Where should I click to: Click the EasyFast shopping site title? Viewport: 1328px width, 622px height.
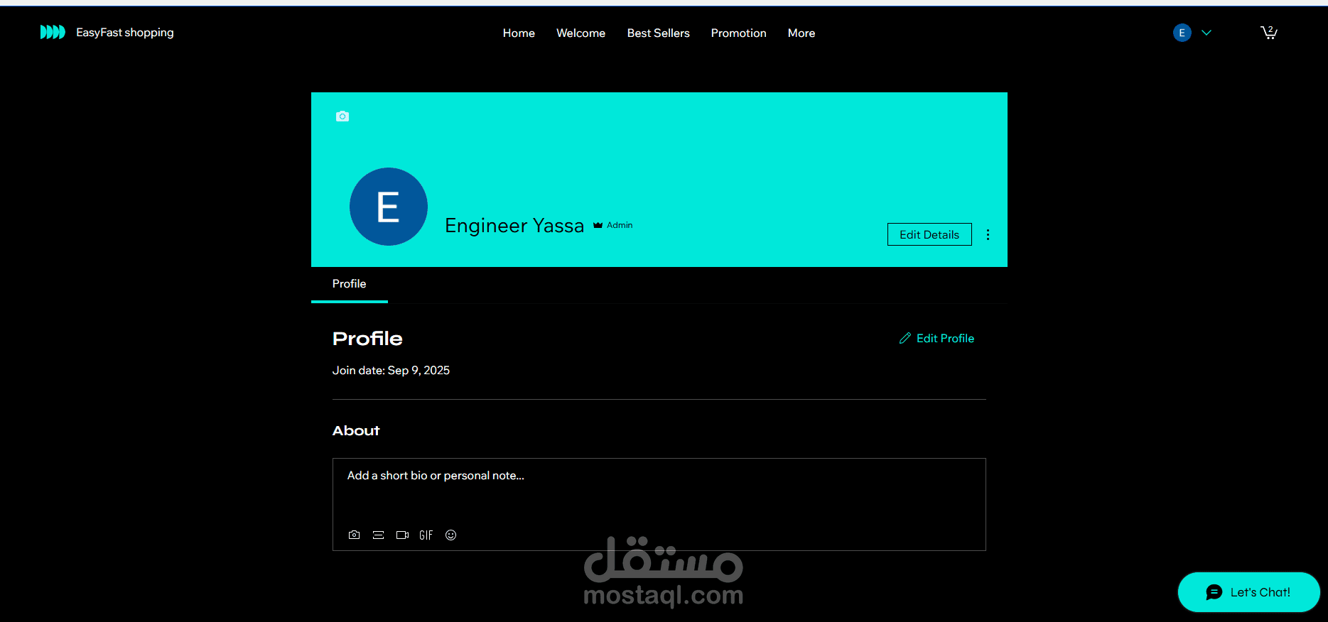click(125, 33)
